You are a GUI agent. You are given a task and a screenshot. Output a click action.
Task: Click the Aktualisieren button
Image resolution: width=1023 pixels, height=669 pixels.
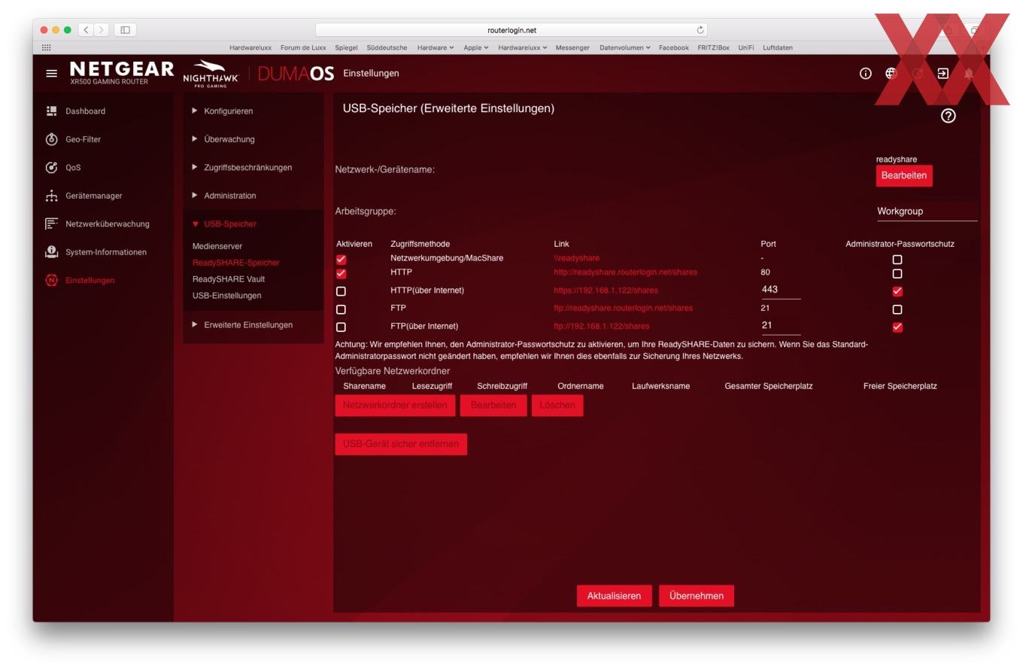coord(614,596)
